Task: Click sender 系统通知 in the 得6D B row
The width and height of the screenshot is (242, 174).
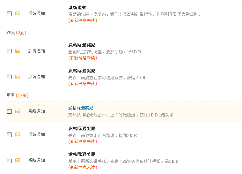Action: pyautogui.click(x=37, y=51)
